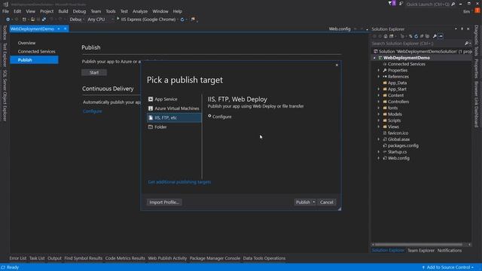Screen dimensions: 482x271
Task: Click the Solution Explorer horizontal scrollbar
Action: (x=419, y=245)
